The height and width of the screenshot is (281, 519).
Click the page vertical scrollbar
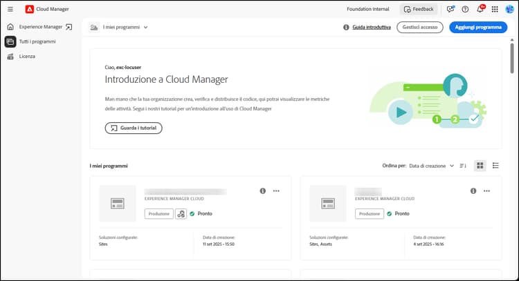[512, 58]
